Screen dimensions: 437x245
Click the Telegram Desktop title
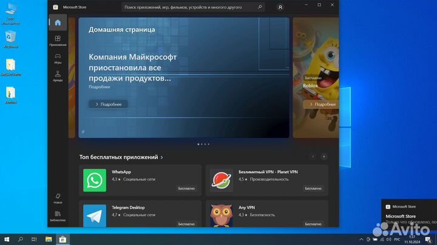pyautogui.click(x=128, y=207)
